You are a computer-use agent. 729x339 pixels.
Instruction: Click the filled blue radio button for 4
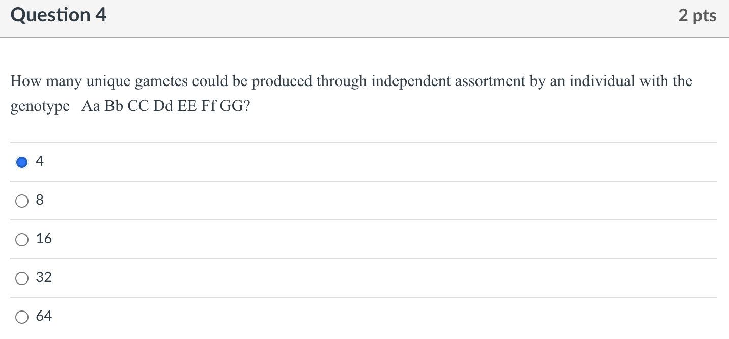(22, 162)
